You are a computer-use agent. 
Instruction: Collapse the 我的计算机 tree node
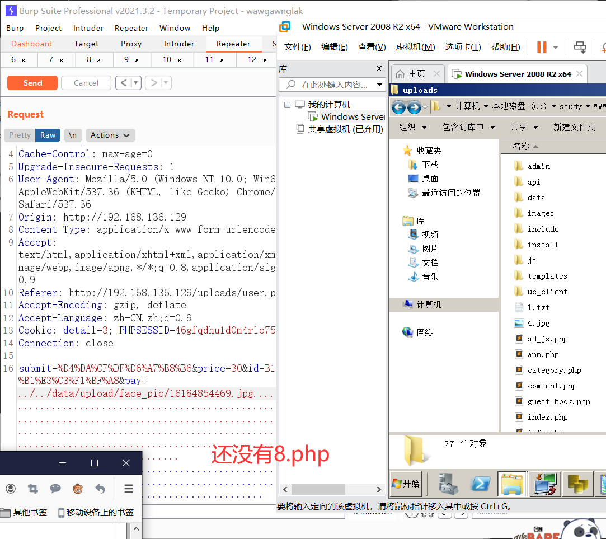287,105
